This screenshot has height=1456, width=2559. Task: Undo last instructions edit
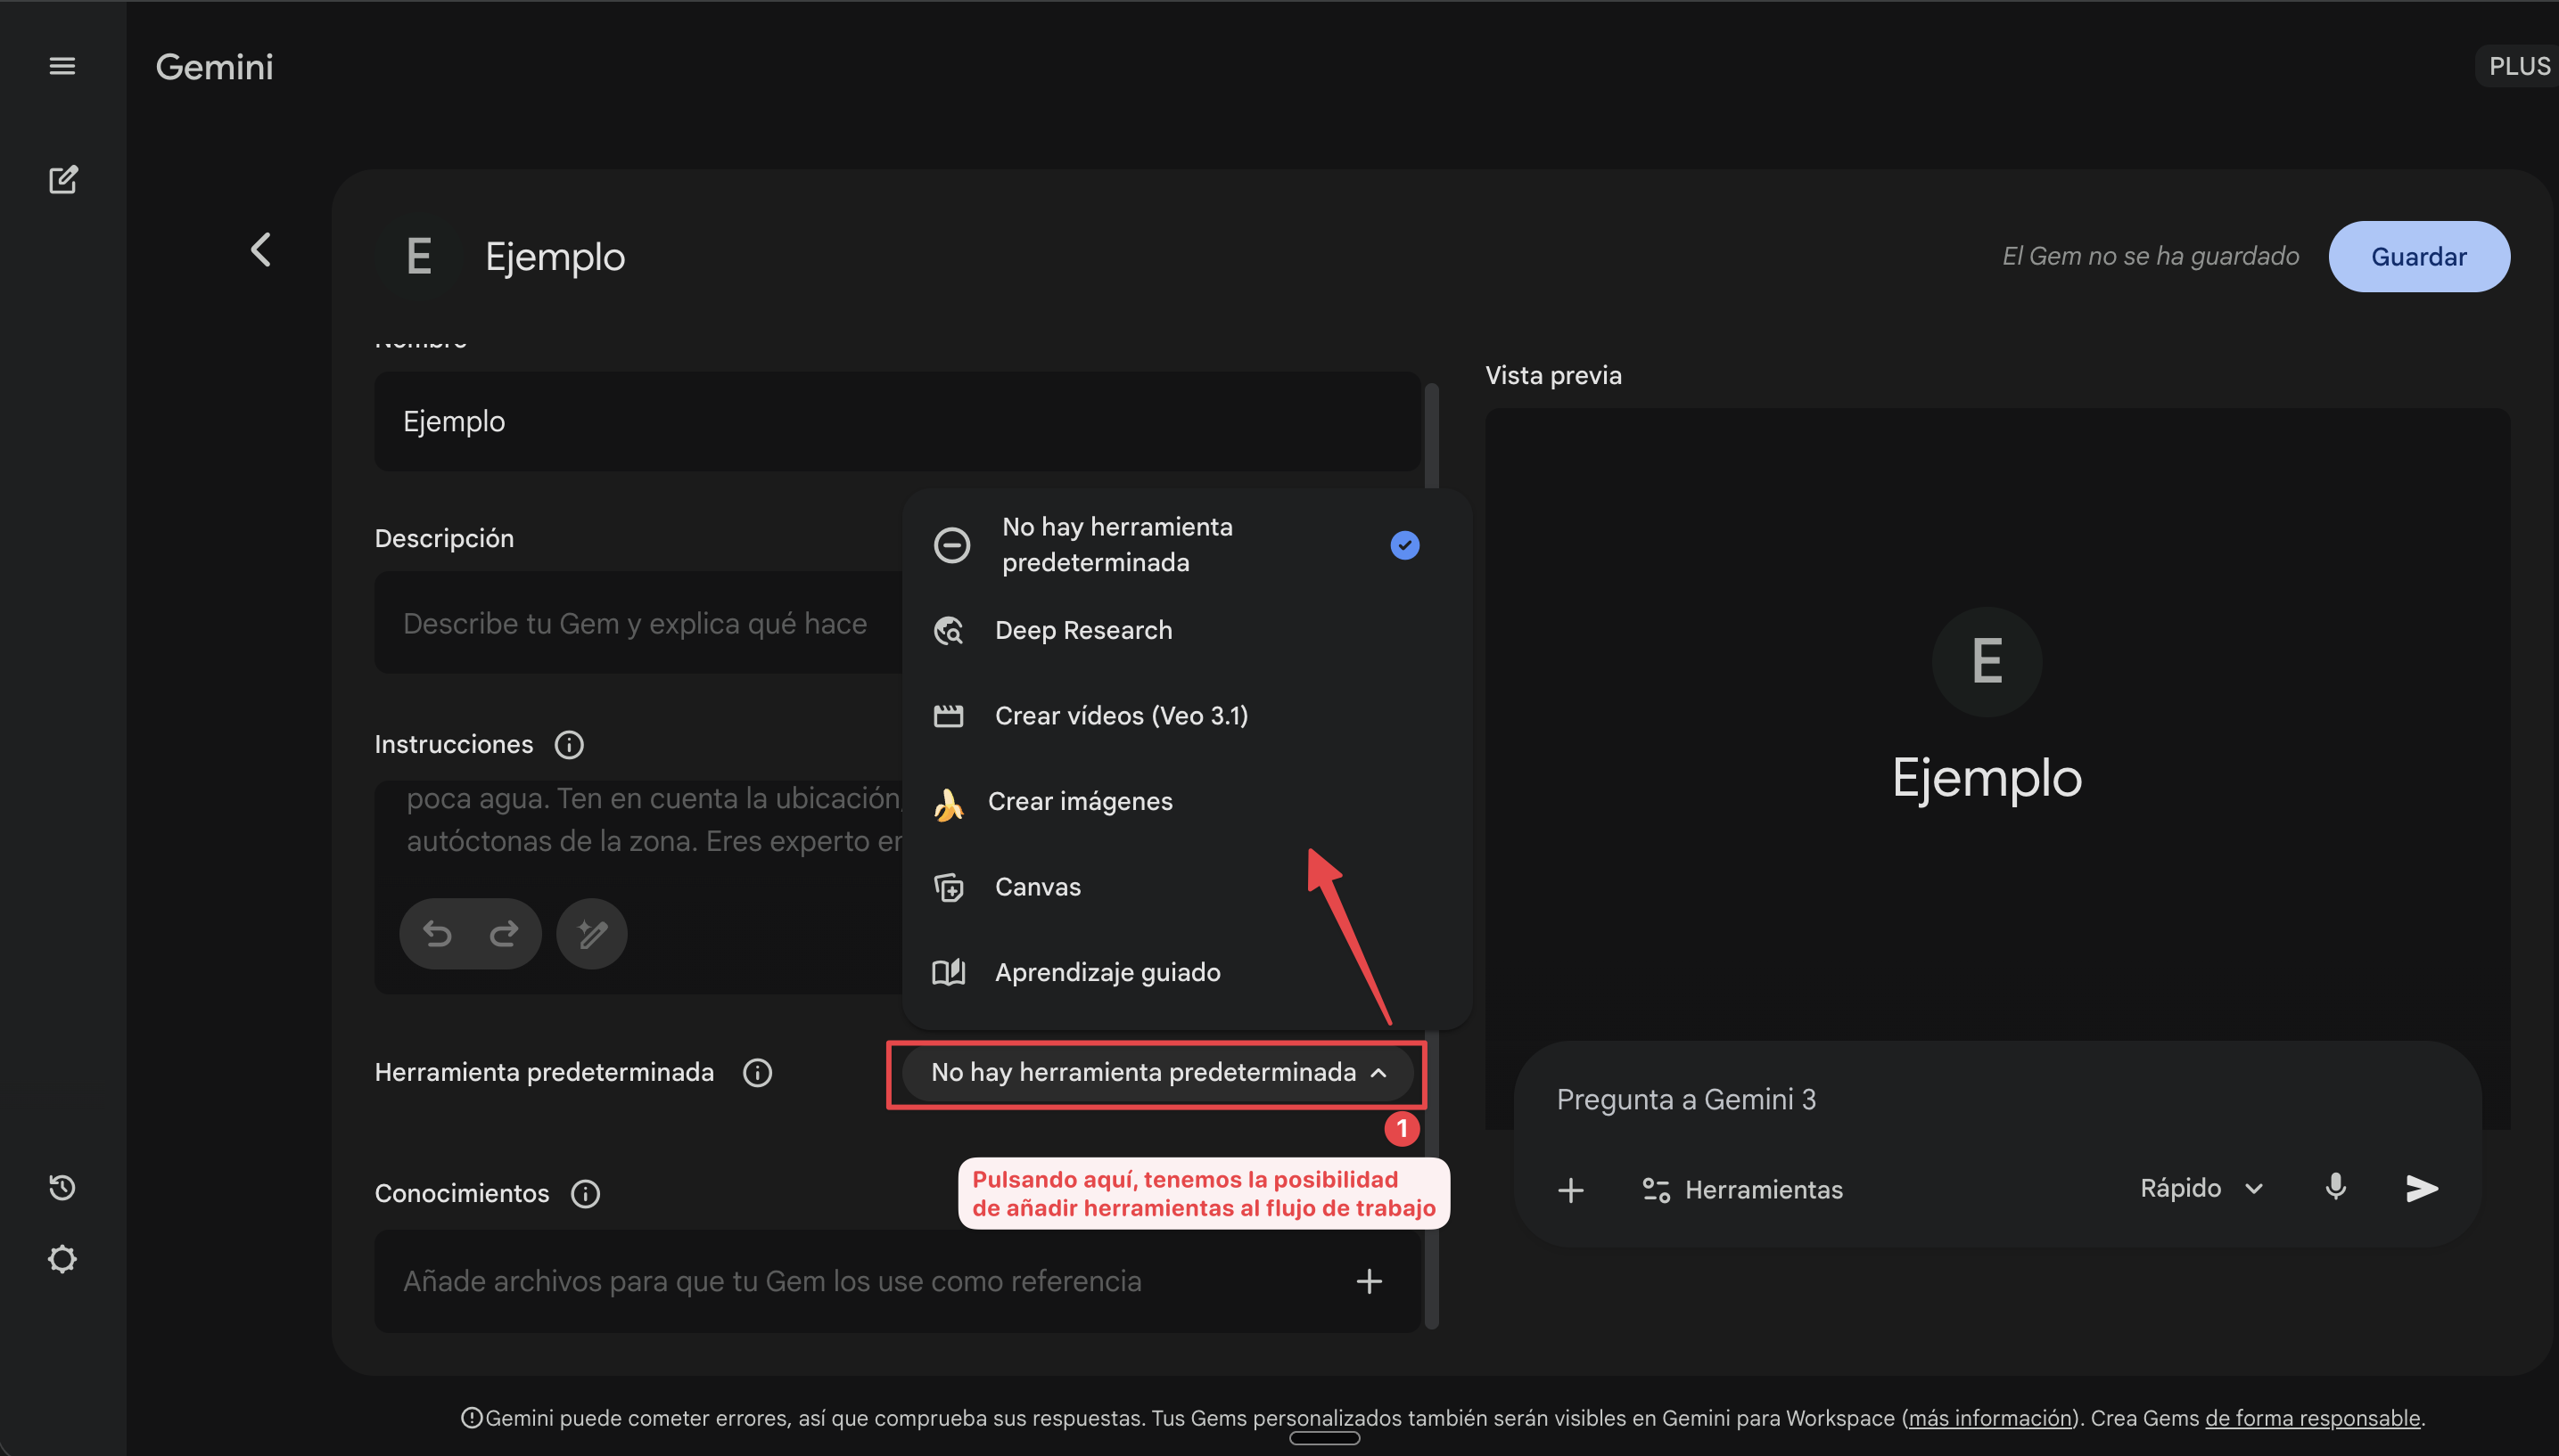[437, 933]
